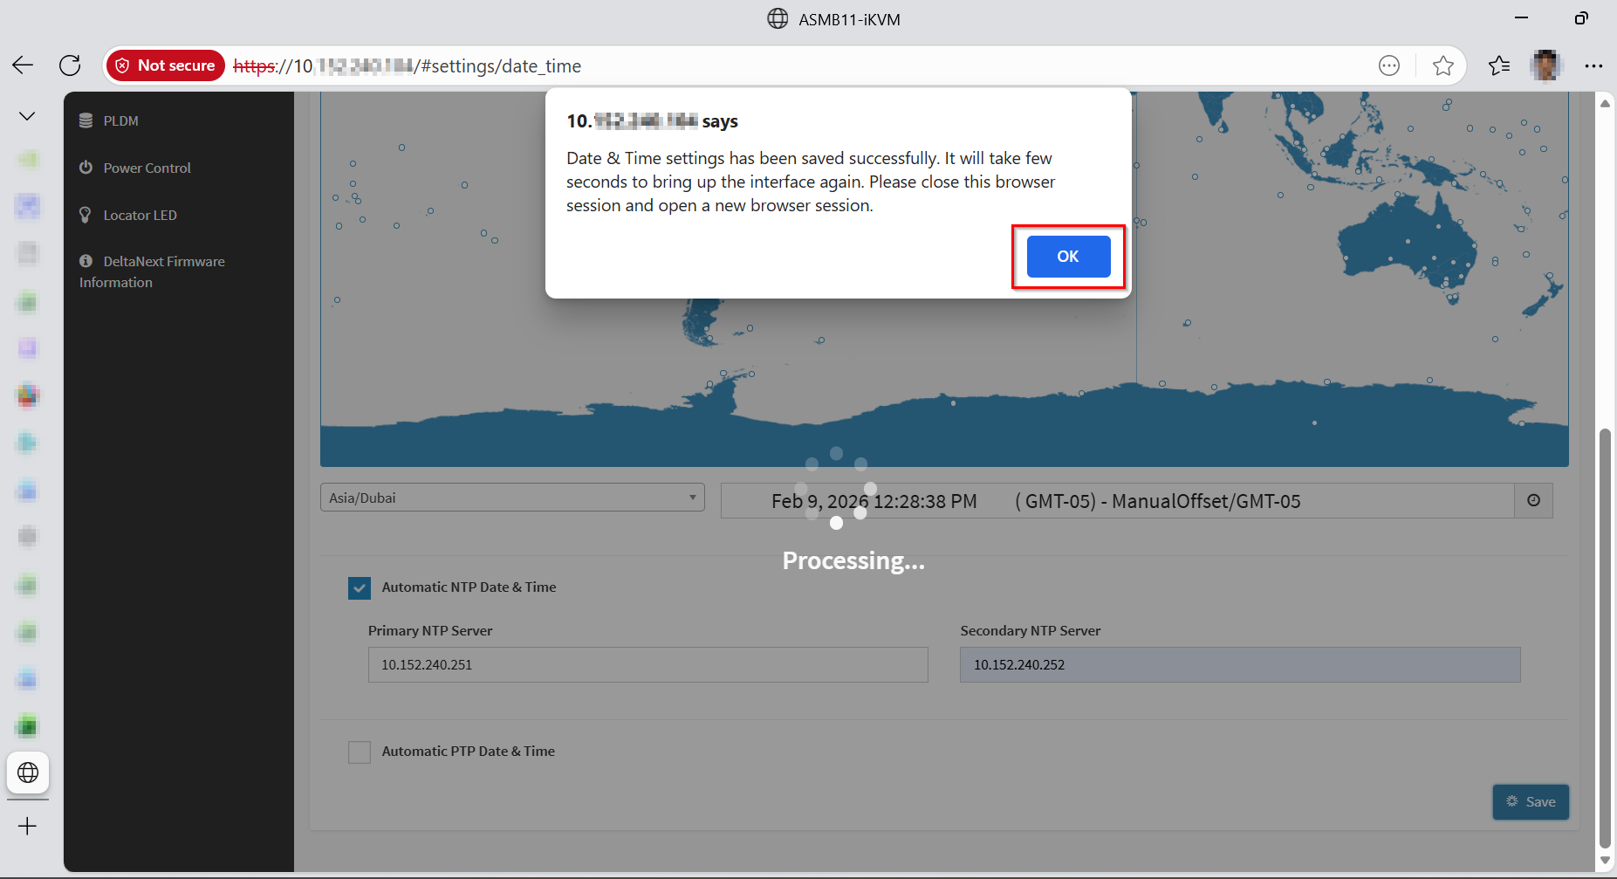Add page to favorites star icon
Viewport: 1617px width, 879px height.
coord(1442,65)
